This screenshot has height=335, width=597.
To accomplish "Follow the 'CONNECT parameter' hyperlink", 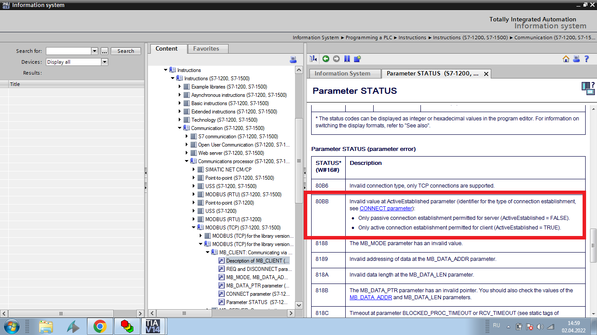I will pos(386,209).
